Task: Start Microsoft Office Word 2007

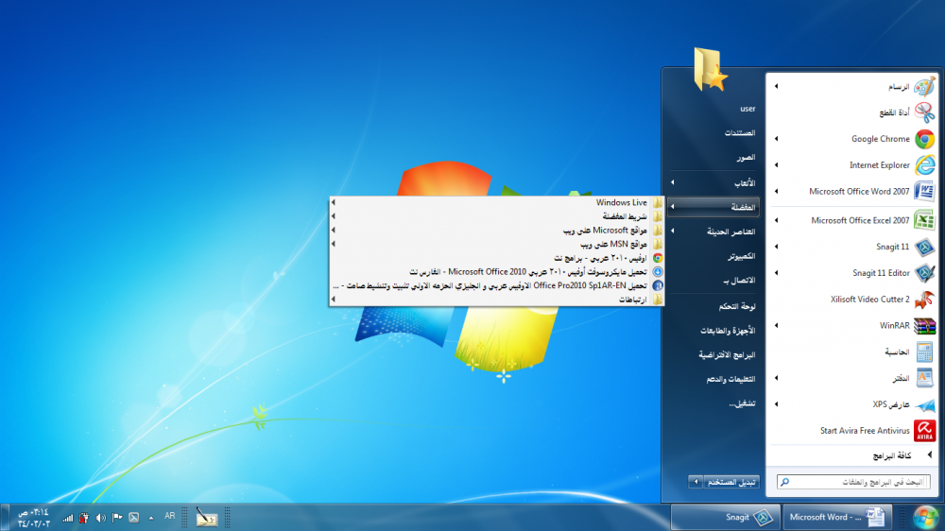Action: point(858,192)
